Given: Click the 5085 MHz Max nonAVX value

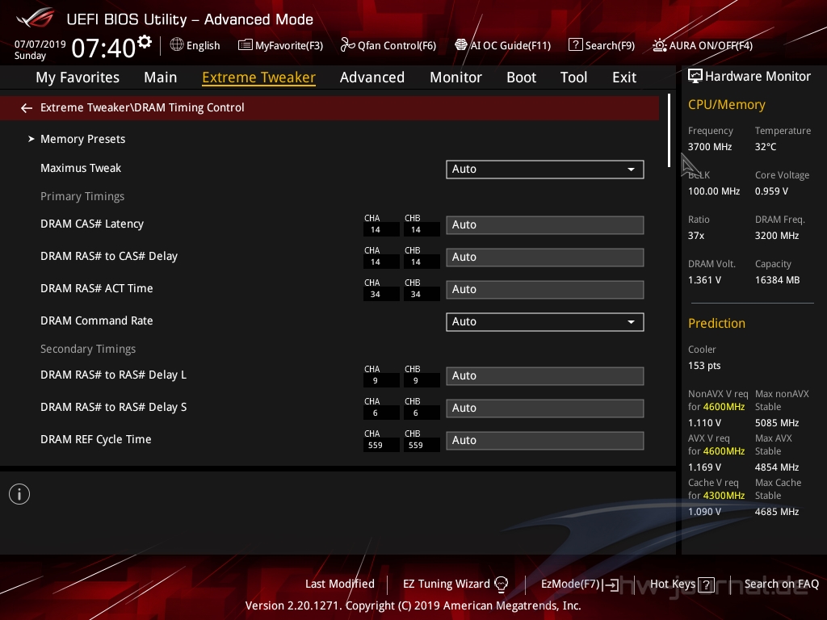Looking at the screenshot, I should [x=776, y=423].
